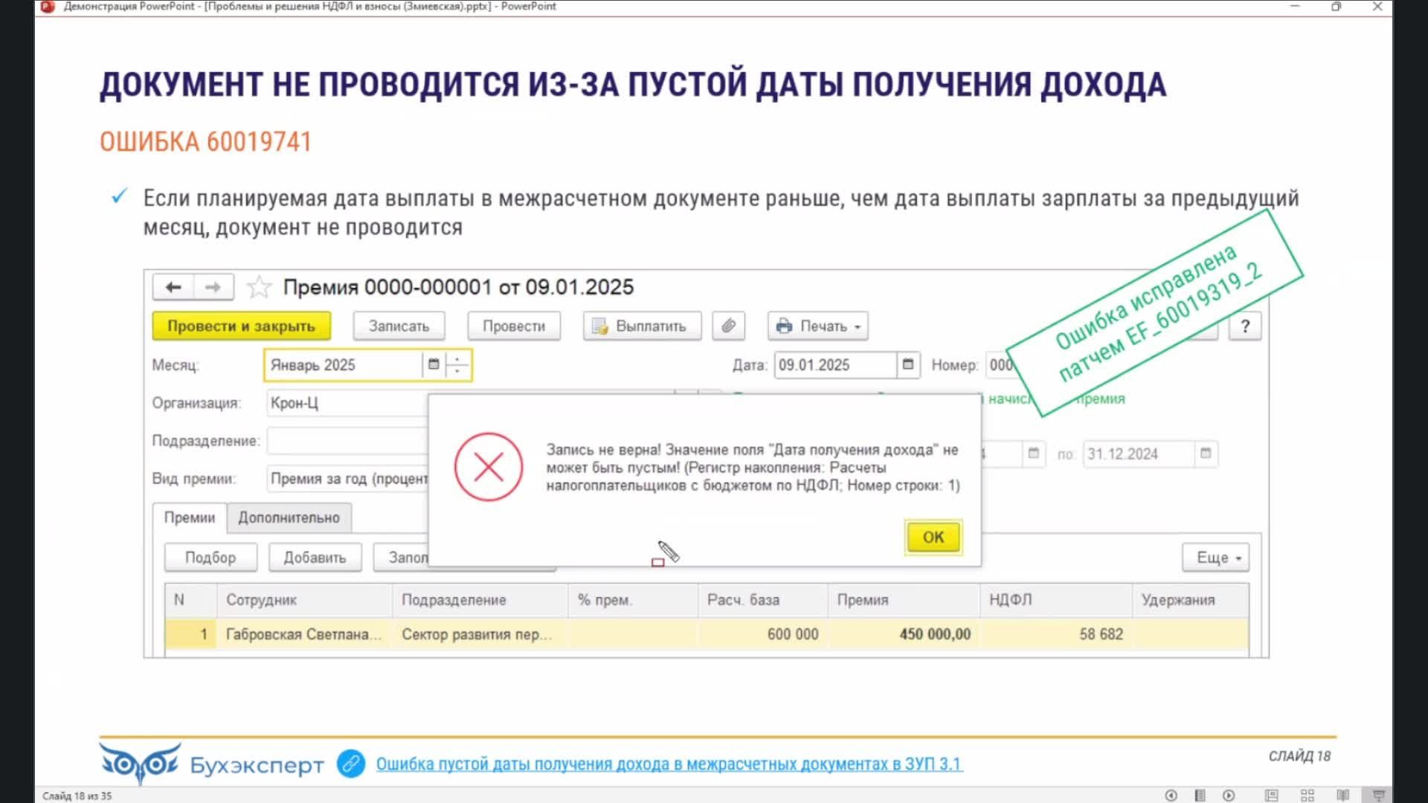This screenshot has width=1428, height=803.
Task: Open the Ошибка пустой даты получения дохода link
Action: coord(669,764)
